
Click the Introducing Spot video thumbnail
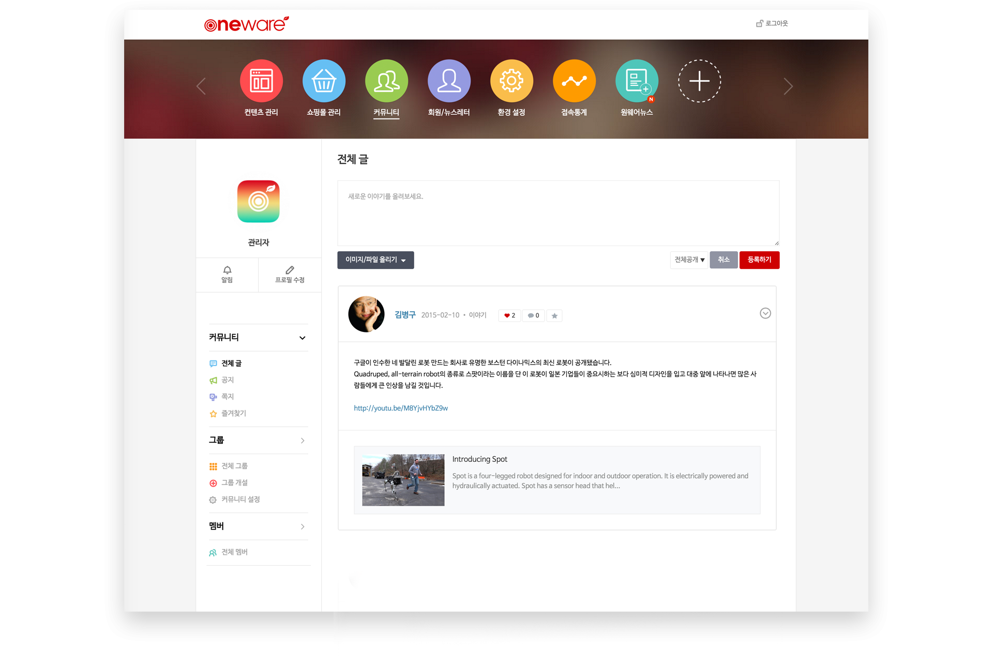click(x=403, y=480)
